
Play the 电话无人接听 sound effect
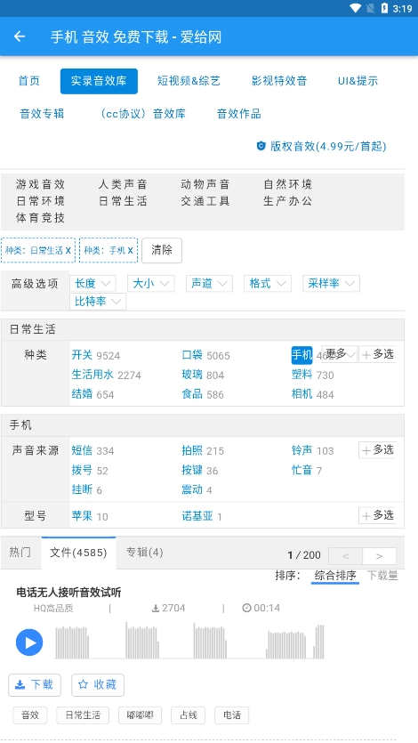(x=29, y=642)
